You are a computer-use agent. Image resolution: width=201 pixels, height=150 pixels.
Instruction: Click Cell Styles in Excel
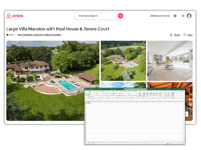(147, 95)
